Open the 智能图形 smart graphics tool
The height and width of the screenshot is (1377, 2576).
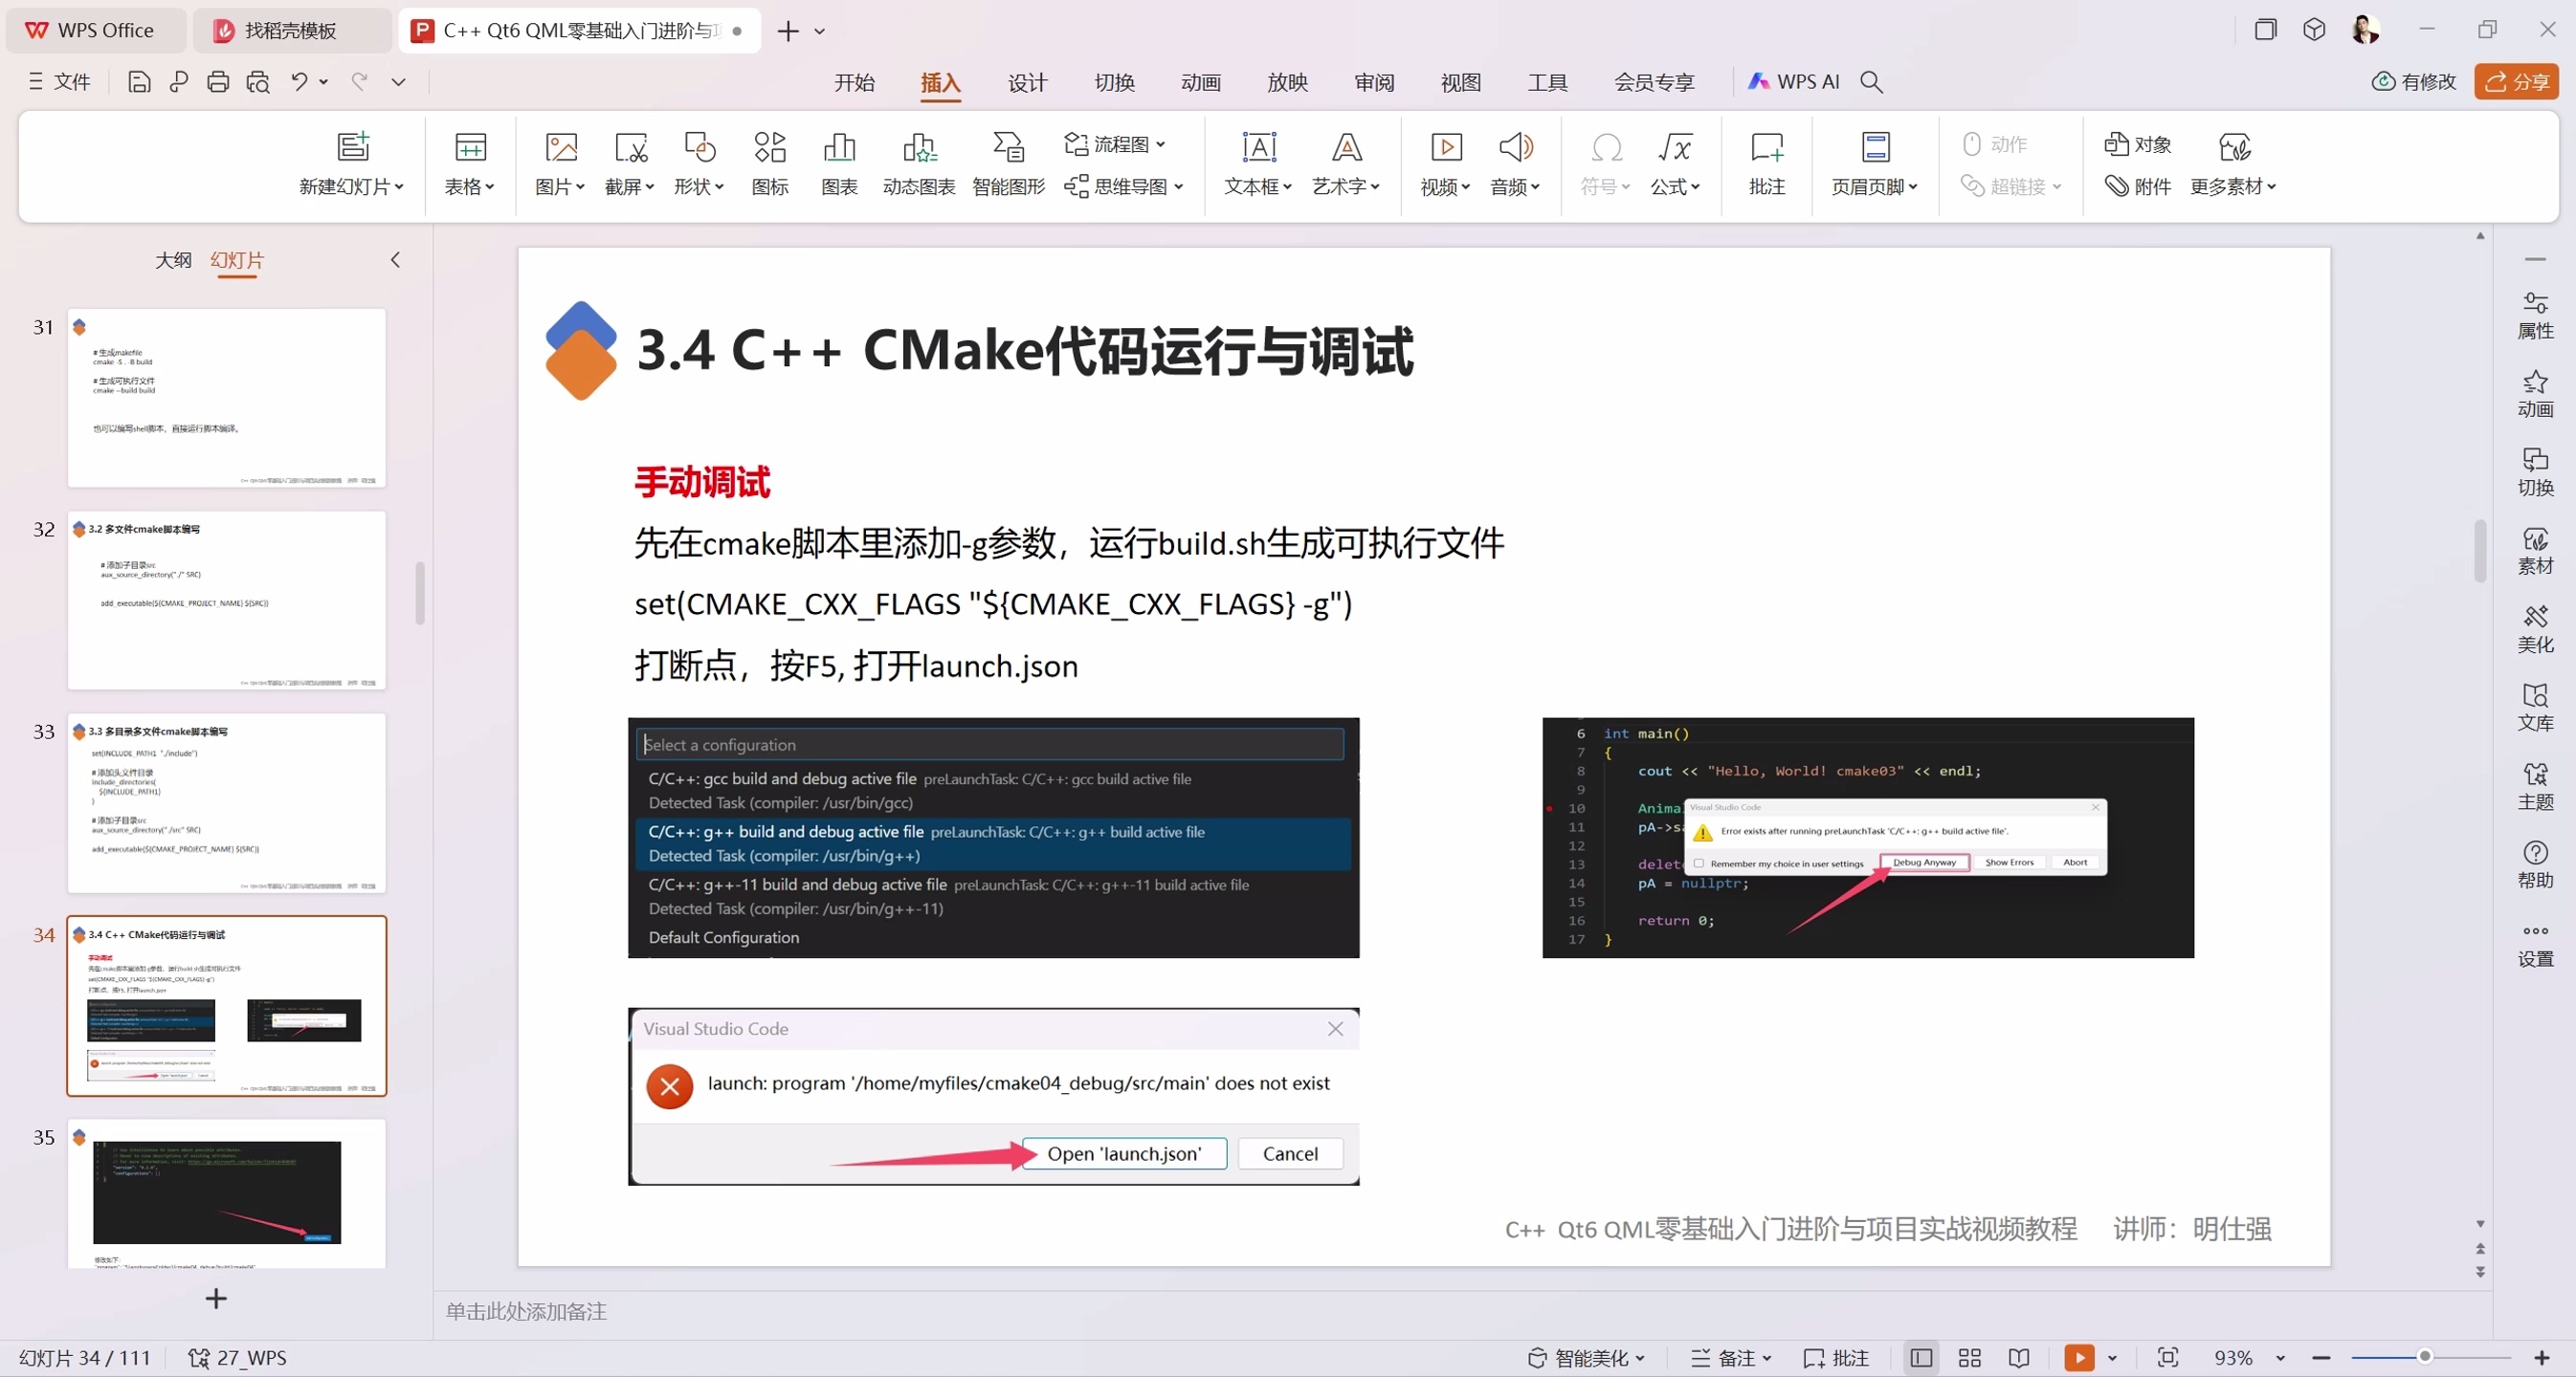coord(1008,164)
